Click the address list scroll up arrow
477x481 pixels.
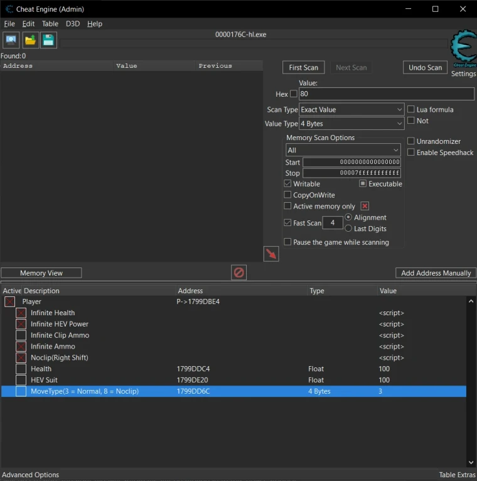[x=471, y=301]
